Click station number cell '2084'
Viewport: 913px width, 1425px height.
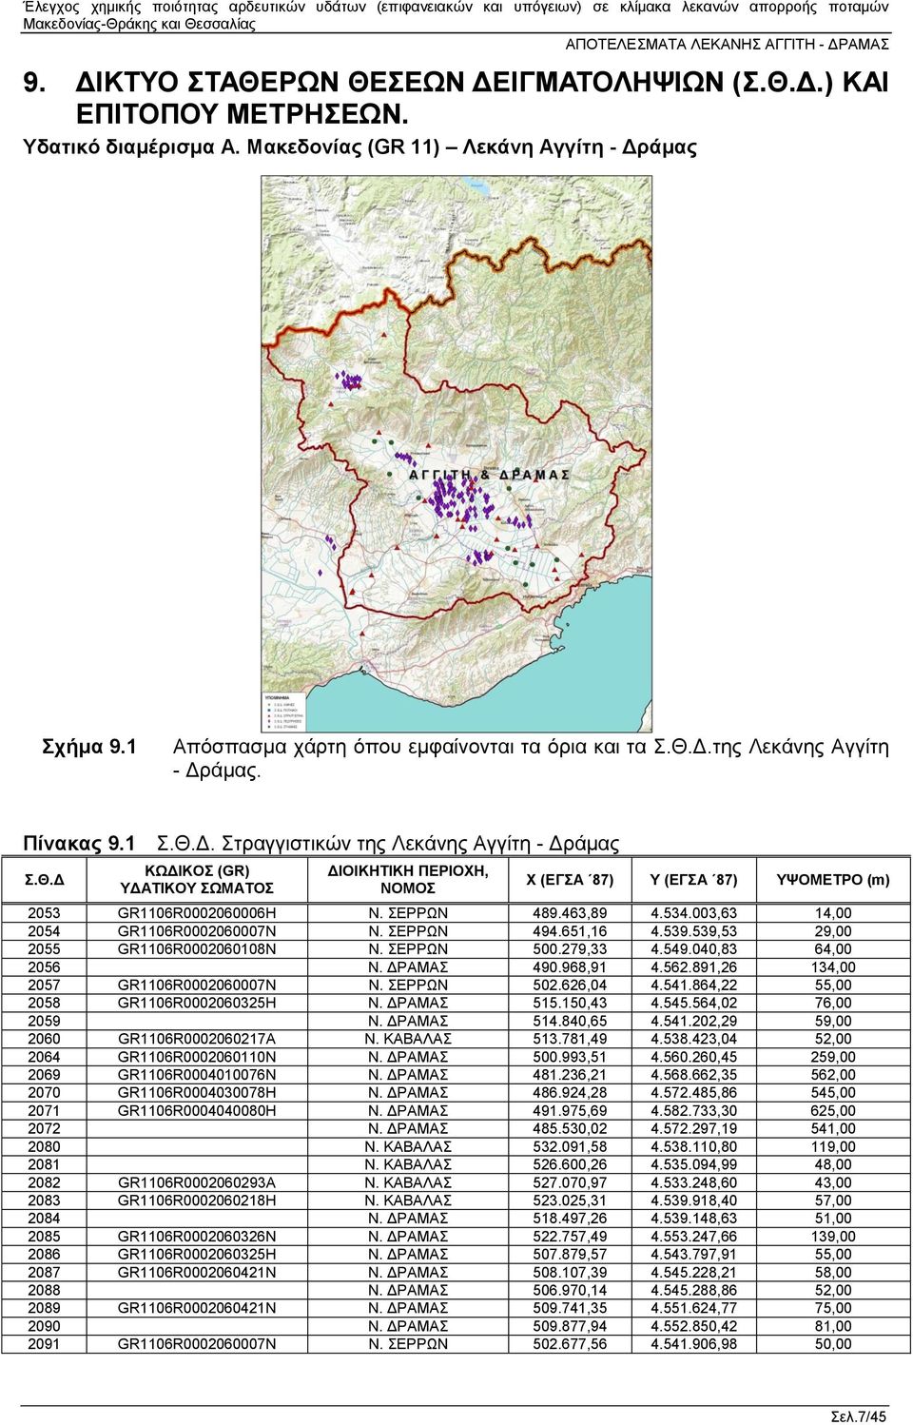(44, 1219)
